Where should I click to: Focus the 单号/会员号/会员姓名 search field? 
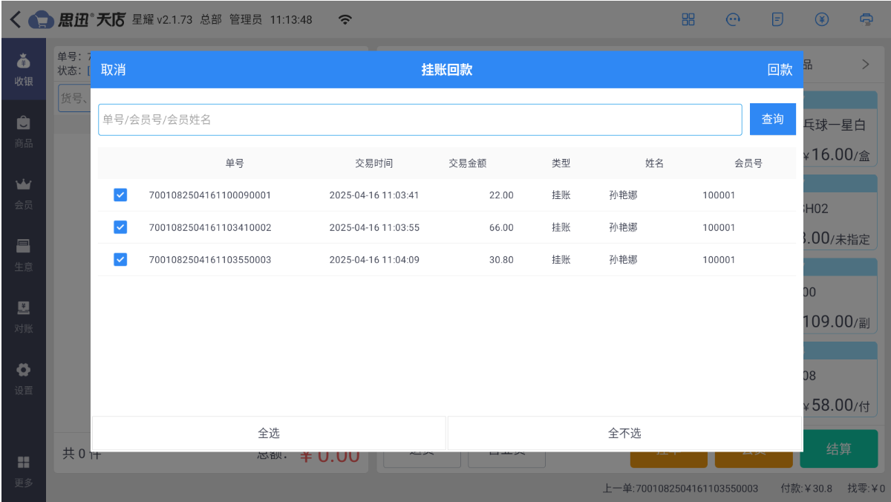pos(420,120)
